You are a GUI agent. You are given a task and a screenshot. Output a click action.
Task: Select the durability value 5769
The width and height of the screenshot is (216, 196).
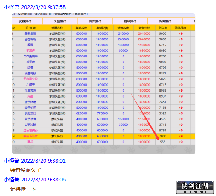click(163, 131)
